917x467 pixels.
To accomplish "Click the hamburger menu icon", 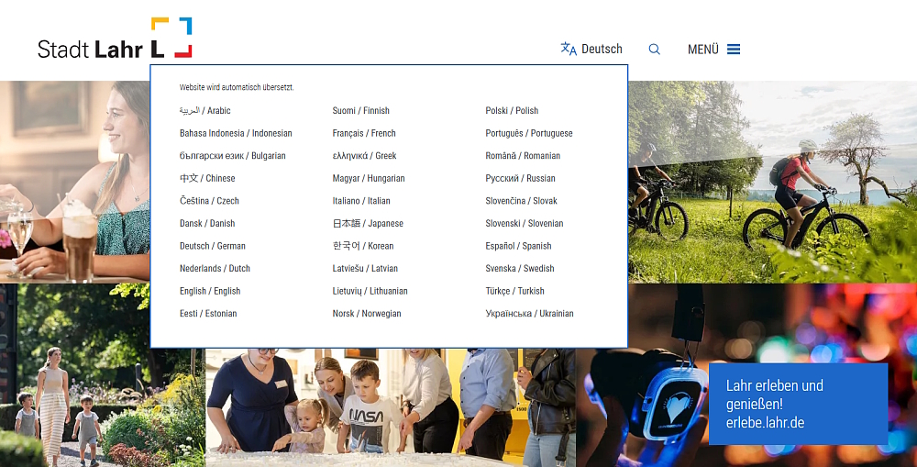I will (x=734, y=50).
